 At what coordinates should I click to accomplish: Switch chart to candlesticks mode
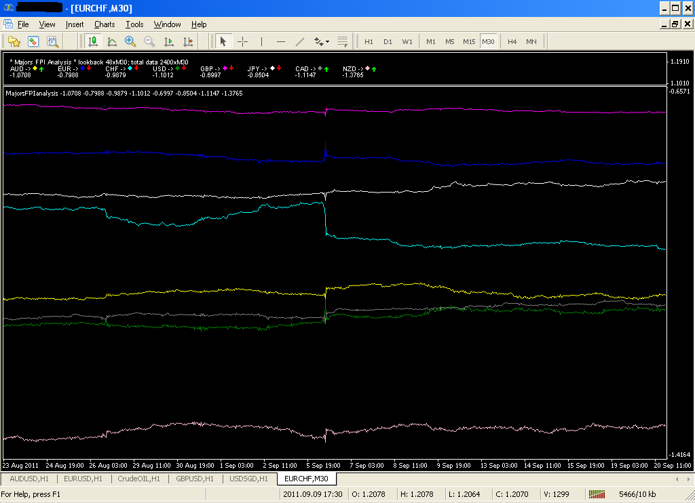(x=92, y=41)
